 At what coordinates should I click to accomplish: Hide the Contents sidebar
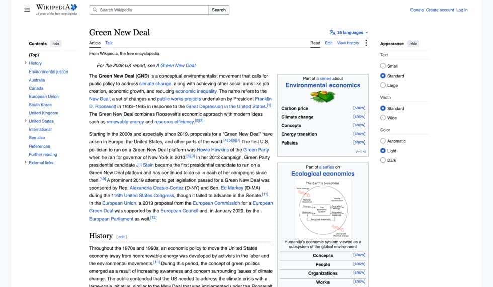point(56,44)
